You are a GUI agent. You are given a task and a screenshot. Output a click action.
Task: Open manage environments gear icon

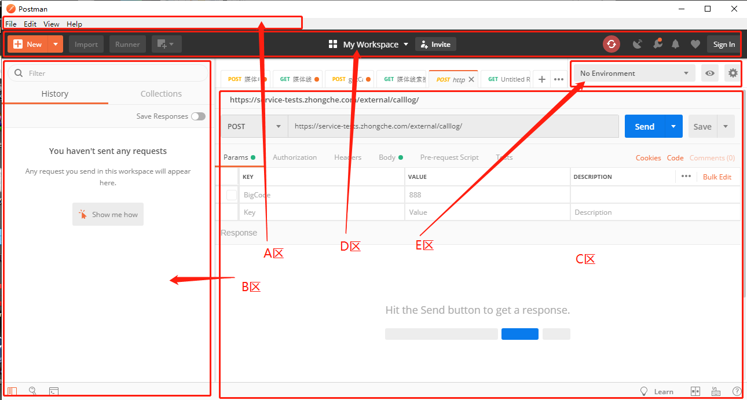733,73
